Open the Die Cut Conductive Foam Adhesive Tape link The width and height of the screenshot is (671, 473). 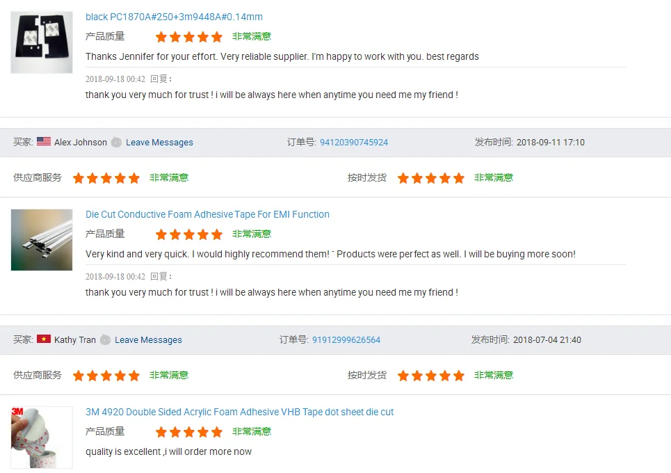click(x=207, y=214)
